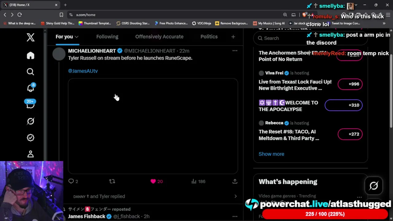Viewport: 393px width, 221px height.
Task: Click the post timestamp 22m
Action: [x=184, y=51]
